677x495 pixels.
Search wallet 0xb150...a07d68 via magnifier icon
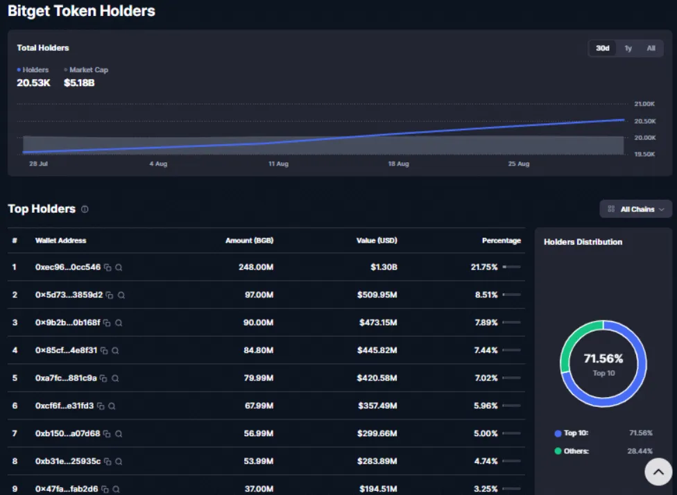click(x=119, y=434)
